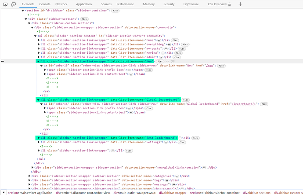
Task: Select div.sidebar-wrapper breadcrumb
Action: 173,193
